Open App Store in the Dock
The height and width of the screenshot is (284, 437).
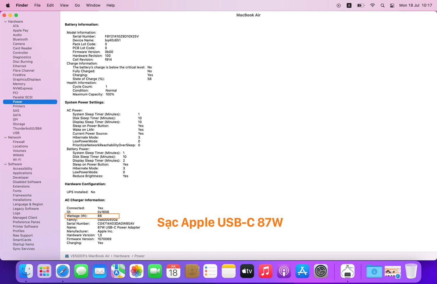(302, 271)
